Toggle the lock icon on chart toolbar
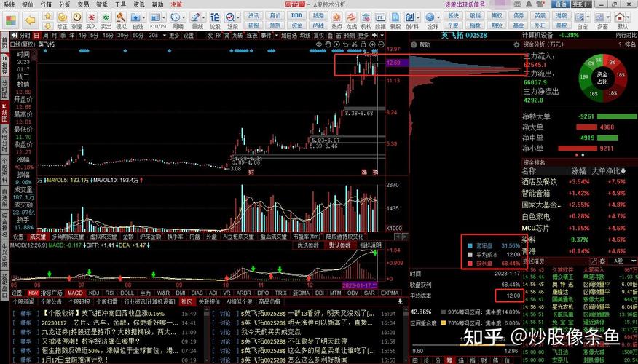The height and width of the screenshot is (364, 638). click(x=363, y=44)
